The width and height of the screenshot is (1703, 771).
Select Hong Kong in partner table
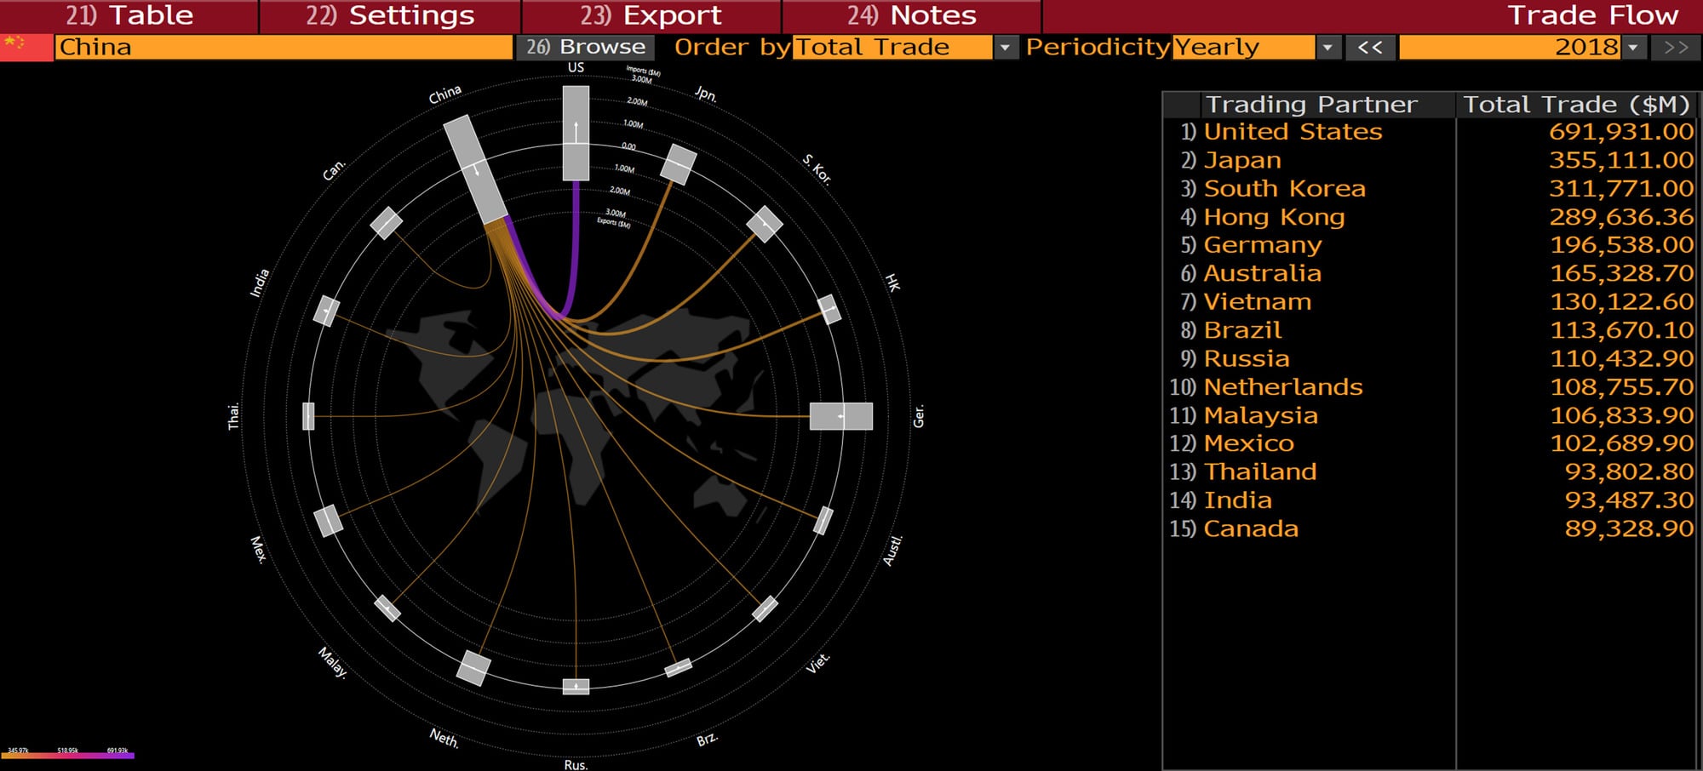1274,217
